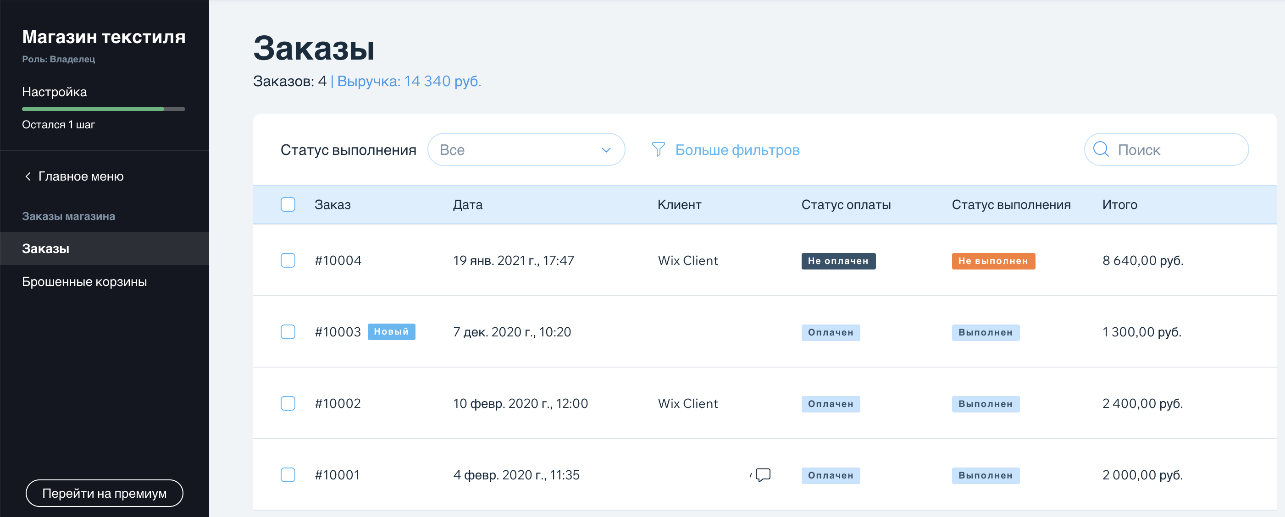This screenshot has width=1285, height=517.
Task: Open the Настройка section
Action: (55, 92)
